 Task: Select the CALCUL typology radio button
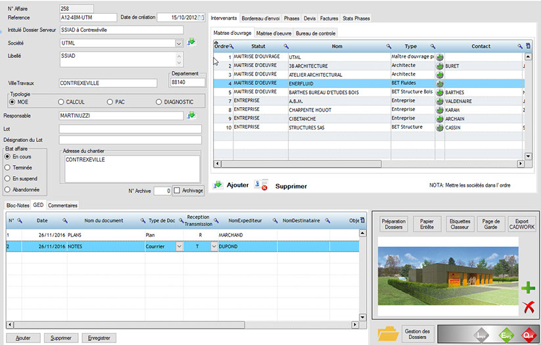62,102
